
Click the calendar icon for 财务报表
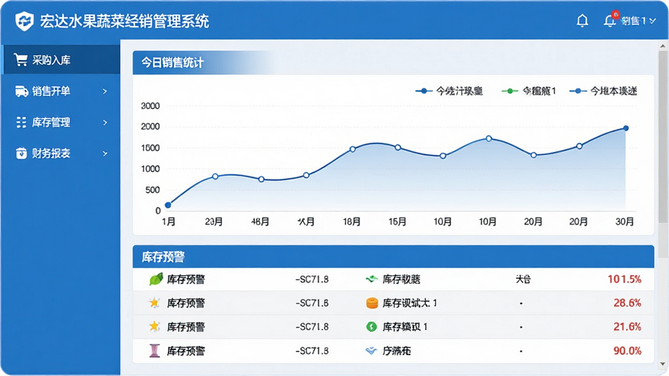[21, 153]
